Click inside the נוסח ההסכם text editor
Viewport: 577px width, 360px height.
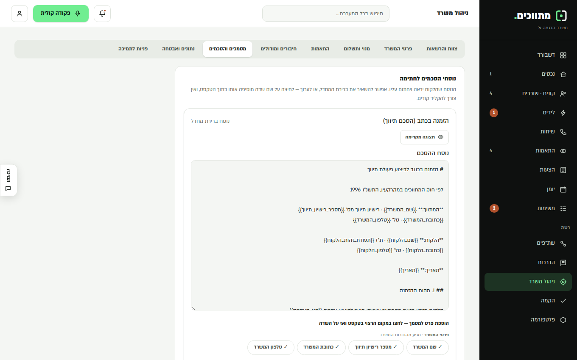(320, 235)
